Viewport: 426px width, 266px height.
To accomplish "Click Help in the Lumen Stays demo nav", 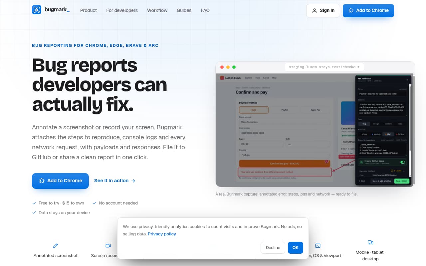I will point(275,78).
